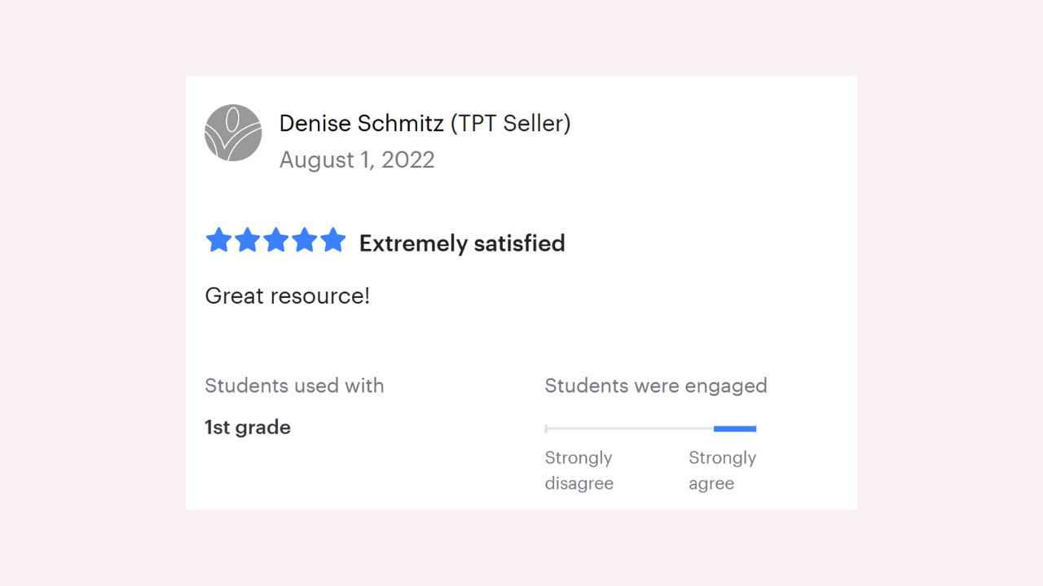
Task: Click the Strongly agree label
Action: pyautogui.click(x=722, y=470)
